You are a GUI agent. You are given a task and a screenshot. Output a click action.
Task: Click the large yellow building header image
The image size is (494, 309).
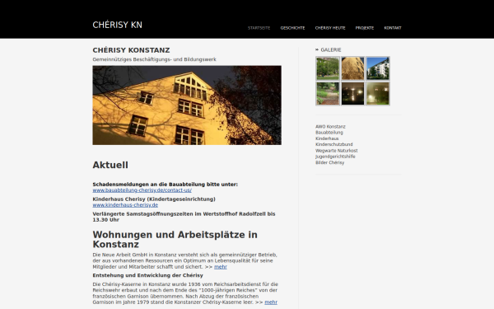tap(187, 105)
